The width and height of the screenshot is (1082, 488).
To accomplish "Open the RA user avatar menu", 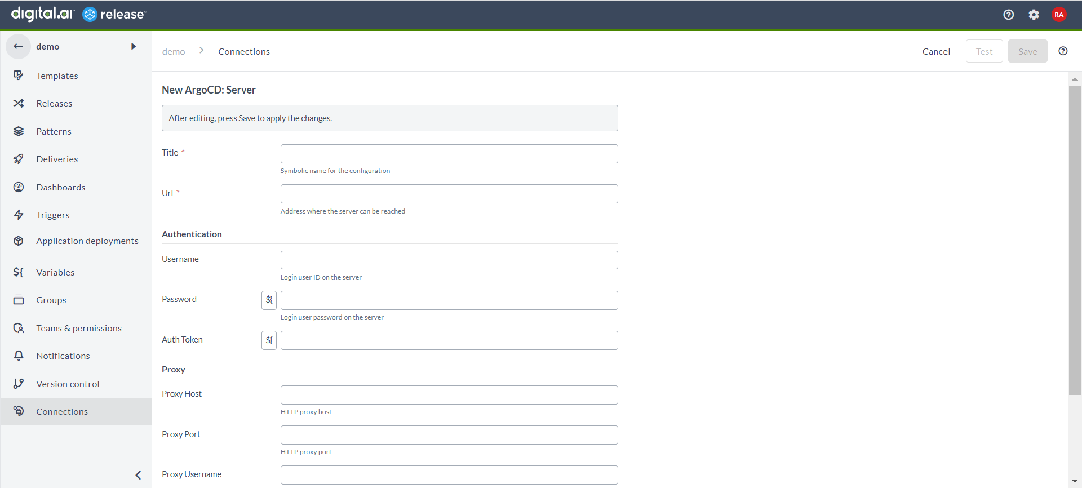I will tap(1059, 15).
